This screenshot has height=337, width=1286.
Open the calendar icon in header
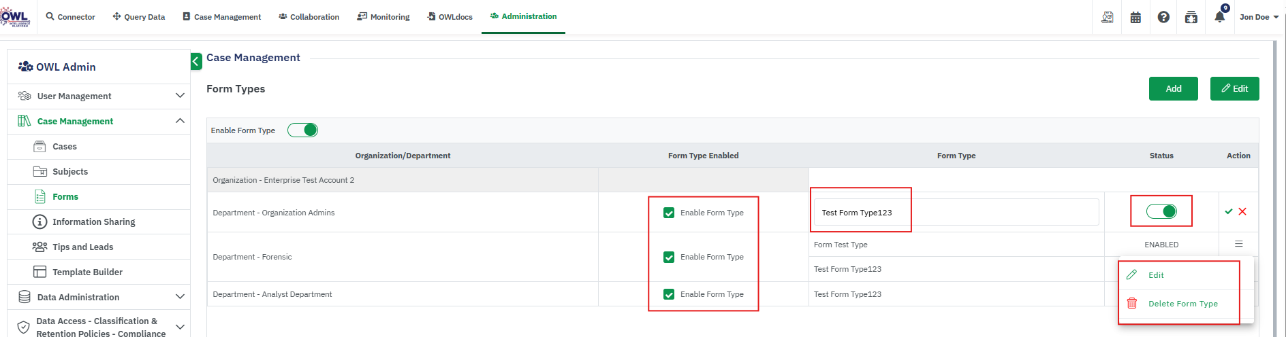tap(1135, 18)
